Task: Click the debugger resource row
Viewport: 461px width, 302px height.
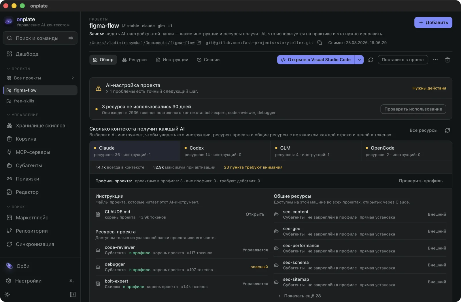Action: (x=182, y=267)
